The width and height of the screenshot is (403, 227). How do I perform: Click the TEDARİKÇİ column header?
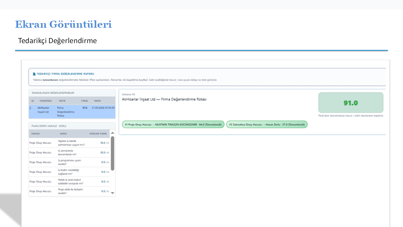pyautogui.click(x=46, y=101)
